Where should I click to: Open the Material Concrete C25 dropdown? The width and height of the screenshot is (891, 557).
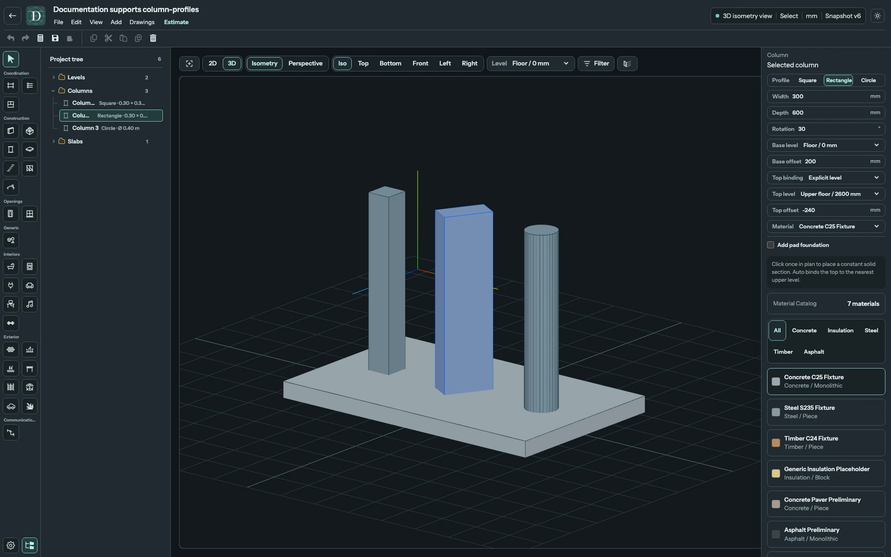click(826, 227)
